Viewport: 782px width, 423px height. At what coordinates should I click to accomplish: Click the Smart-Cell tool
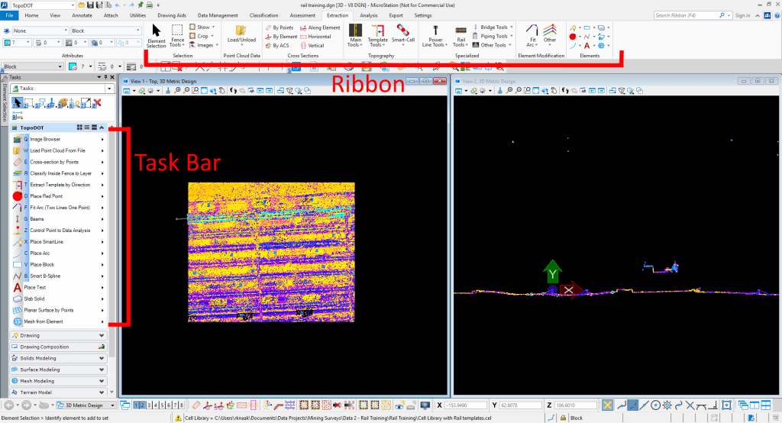tap(402, 32)
